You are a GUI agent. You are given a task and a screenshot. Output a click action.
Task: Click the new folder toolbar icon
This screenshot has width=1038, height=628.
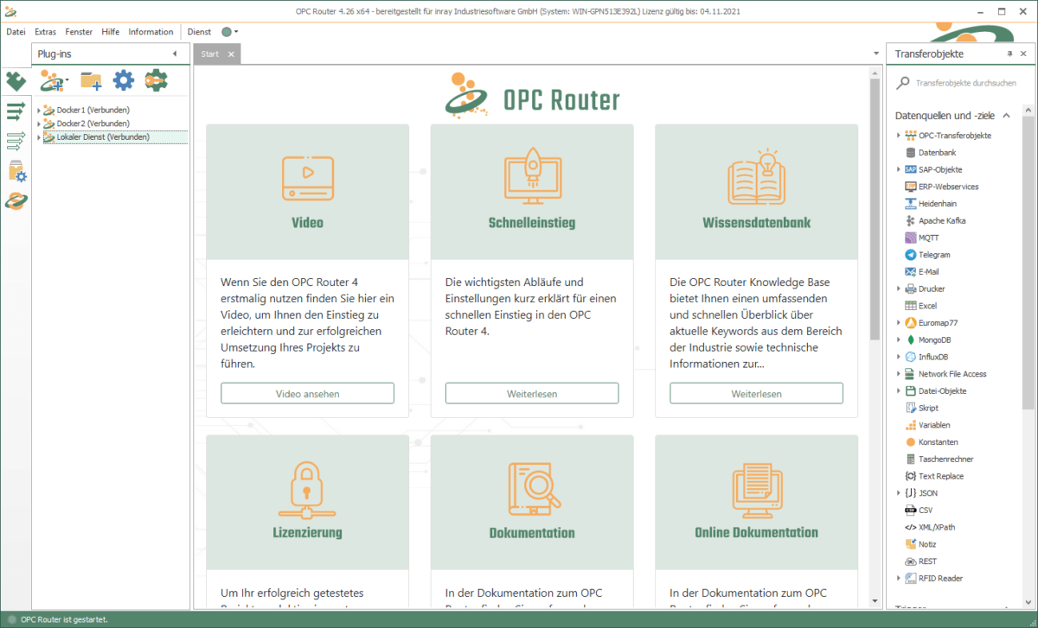91,80
